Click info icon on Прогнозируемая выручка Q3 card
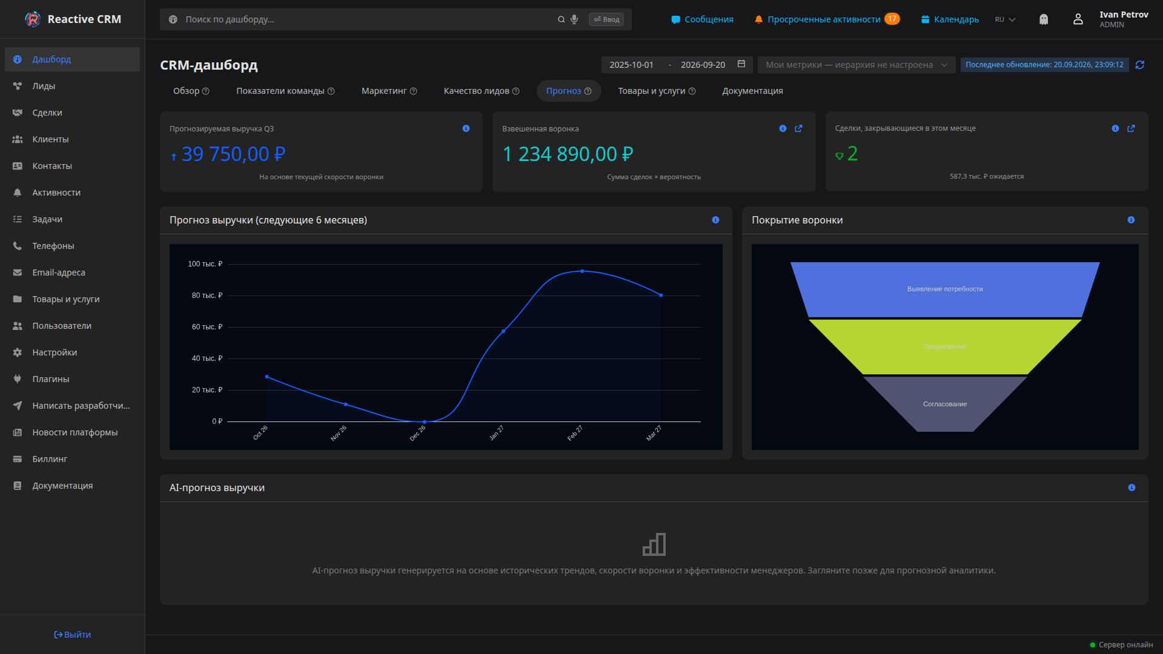Image resolution: width=1163 pixels, height=654 pixels. click(466, 128)
